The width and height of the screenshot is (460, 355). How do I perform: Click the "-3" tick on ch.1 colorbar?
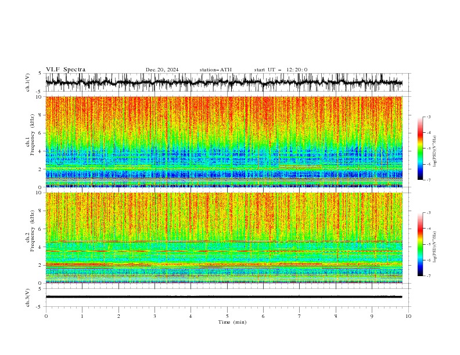point(428,117)
